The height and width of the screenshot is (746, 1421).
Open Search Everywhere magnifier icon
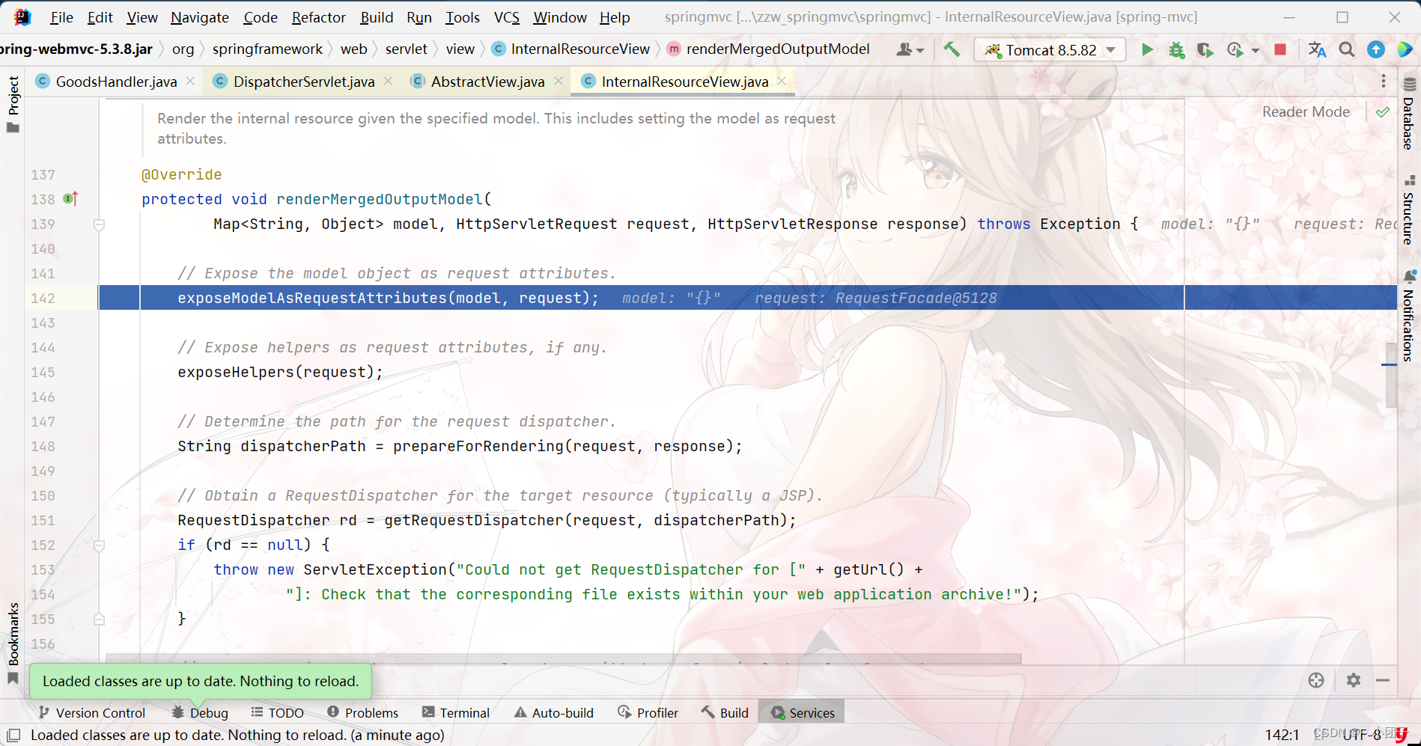coord(1347,49)
